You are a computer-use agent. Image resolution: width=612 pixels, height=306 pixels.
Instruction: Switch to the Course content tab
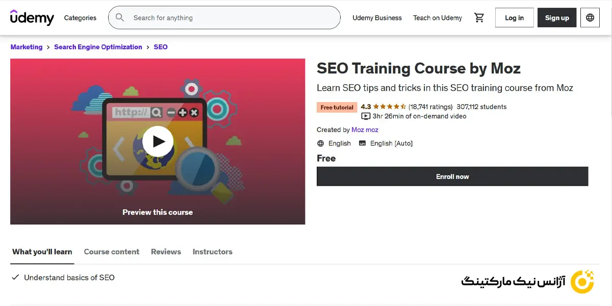tap(111, 251)
